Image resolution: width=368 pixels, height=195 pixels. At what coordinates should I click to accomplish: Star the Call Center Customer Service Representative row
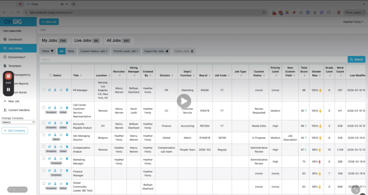click(61, 108)
